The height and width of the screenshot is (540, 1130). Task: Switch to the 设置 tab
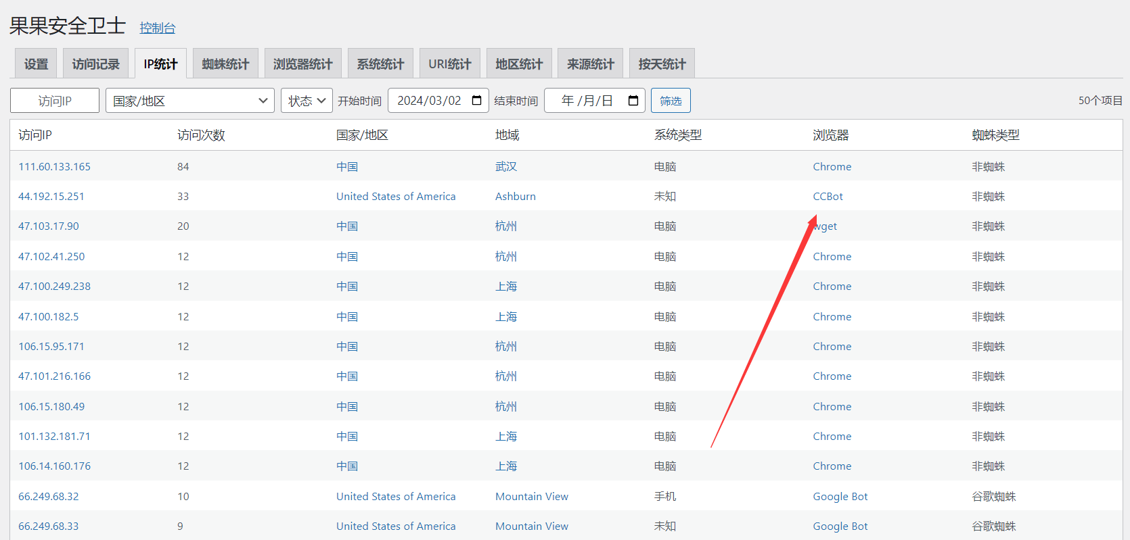click(36, 64)
